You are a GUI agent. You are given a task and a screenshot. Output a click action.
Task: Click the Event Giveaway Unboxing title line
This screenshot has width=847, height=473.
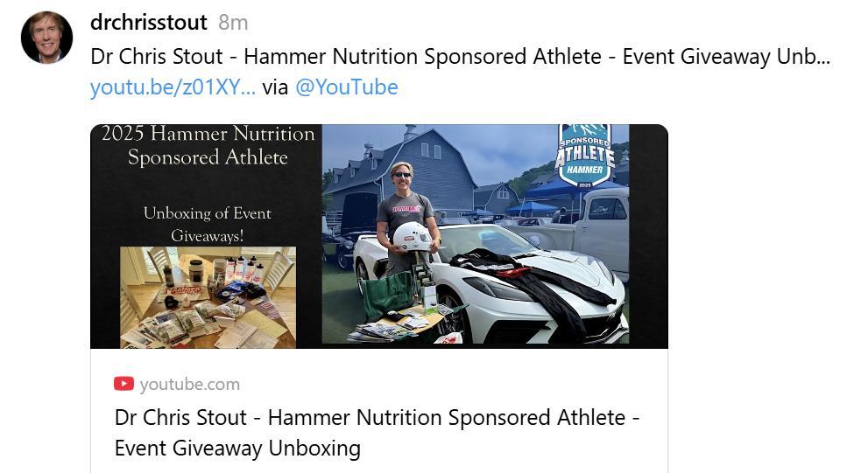(x=237, y=449)
